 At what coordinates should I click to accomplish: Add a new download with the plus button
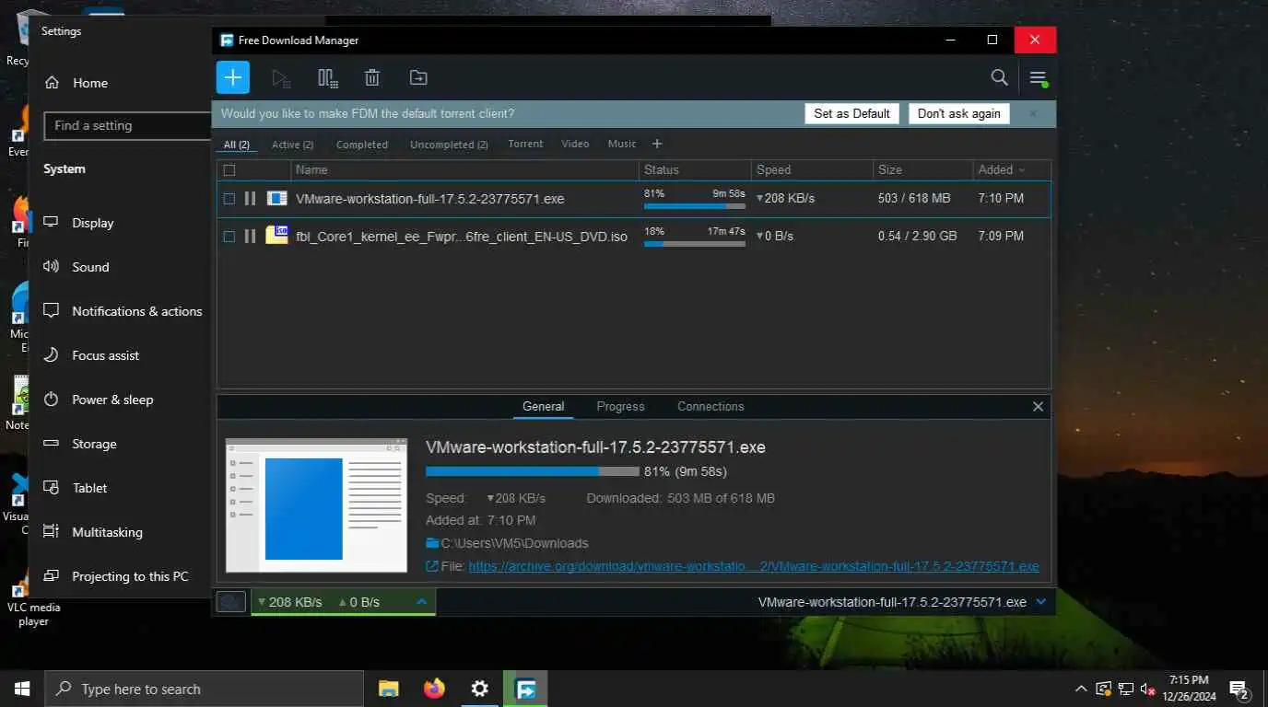coord(233,77)
